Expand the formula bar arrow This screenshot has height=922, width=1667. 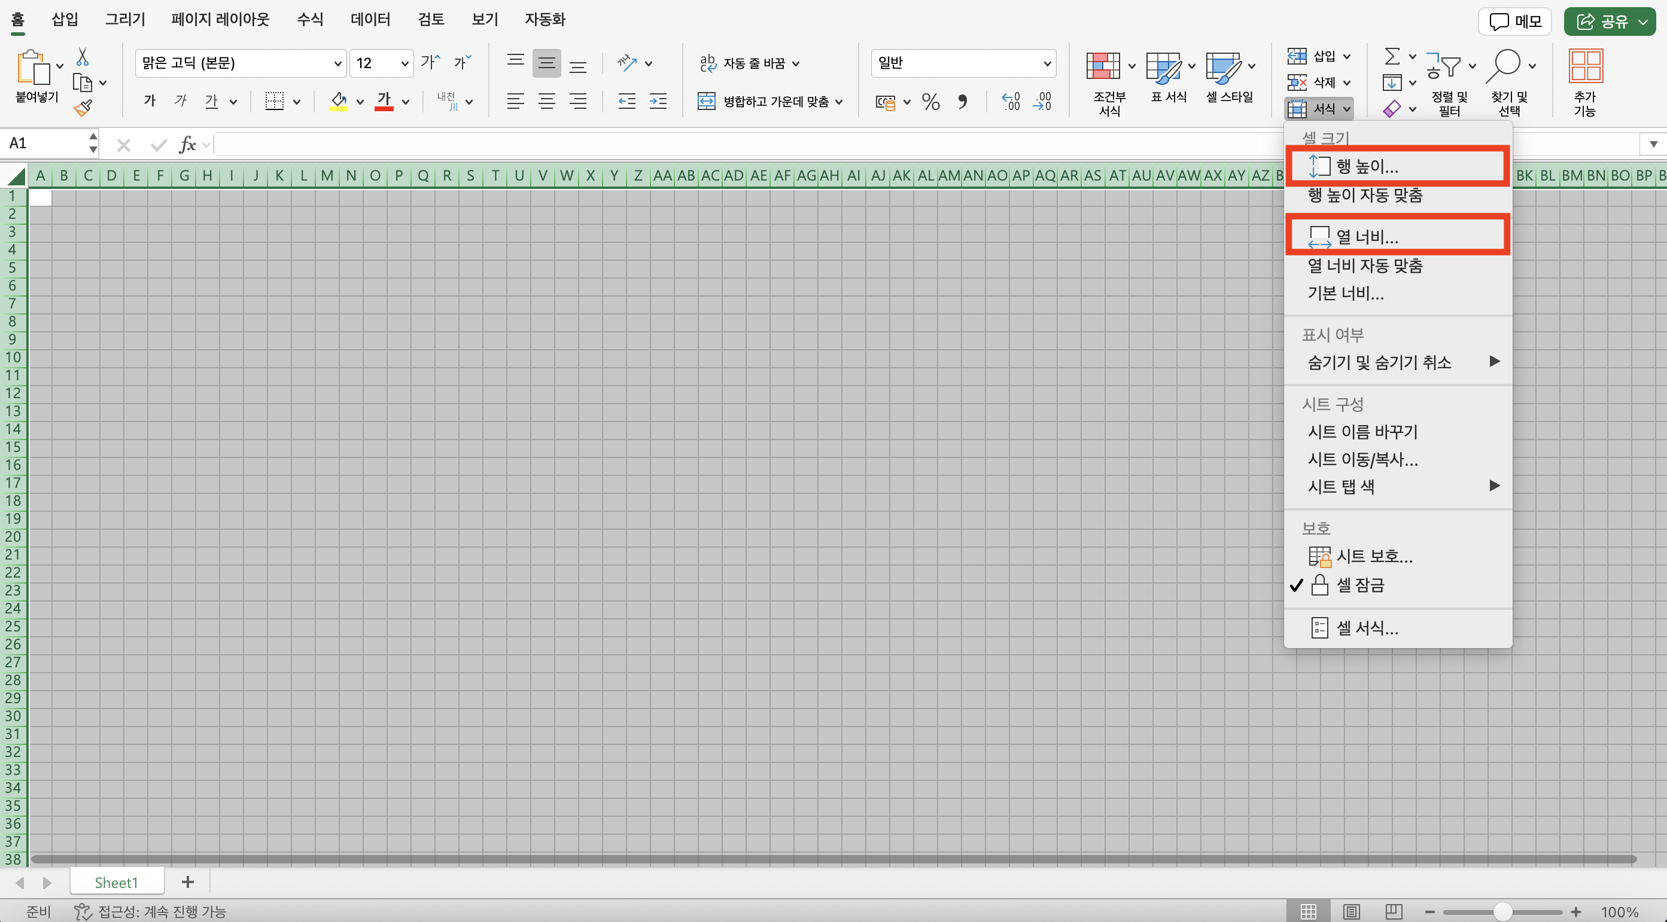pos(1653,144)
